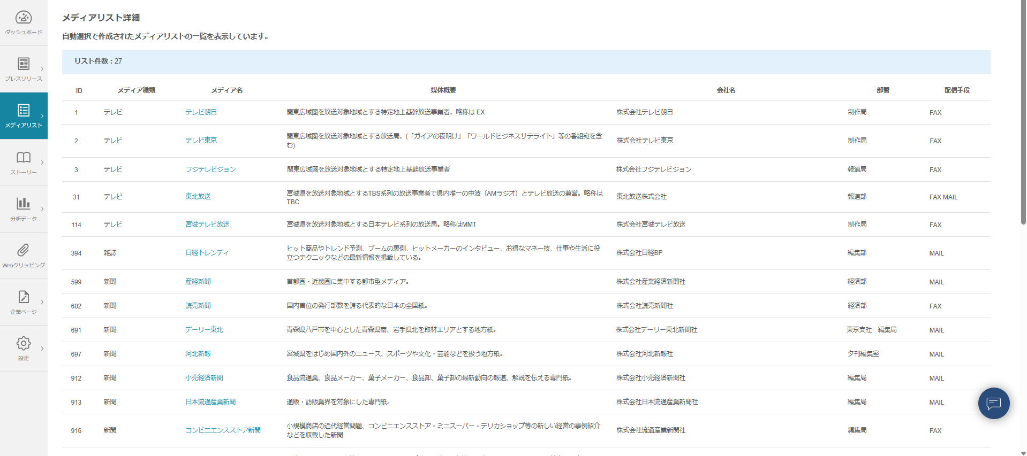Expand the Press Release submenu chevron
The width and height of the screenshot is (1027, 456).
[x=42, y=69]
